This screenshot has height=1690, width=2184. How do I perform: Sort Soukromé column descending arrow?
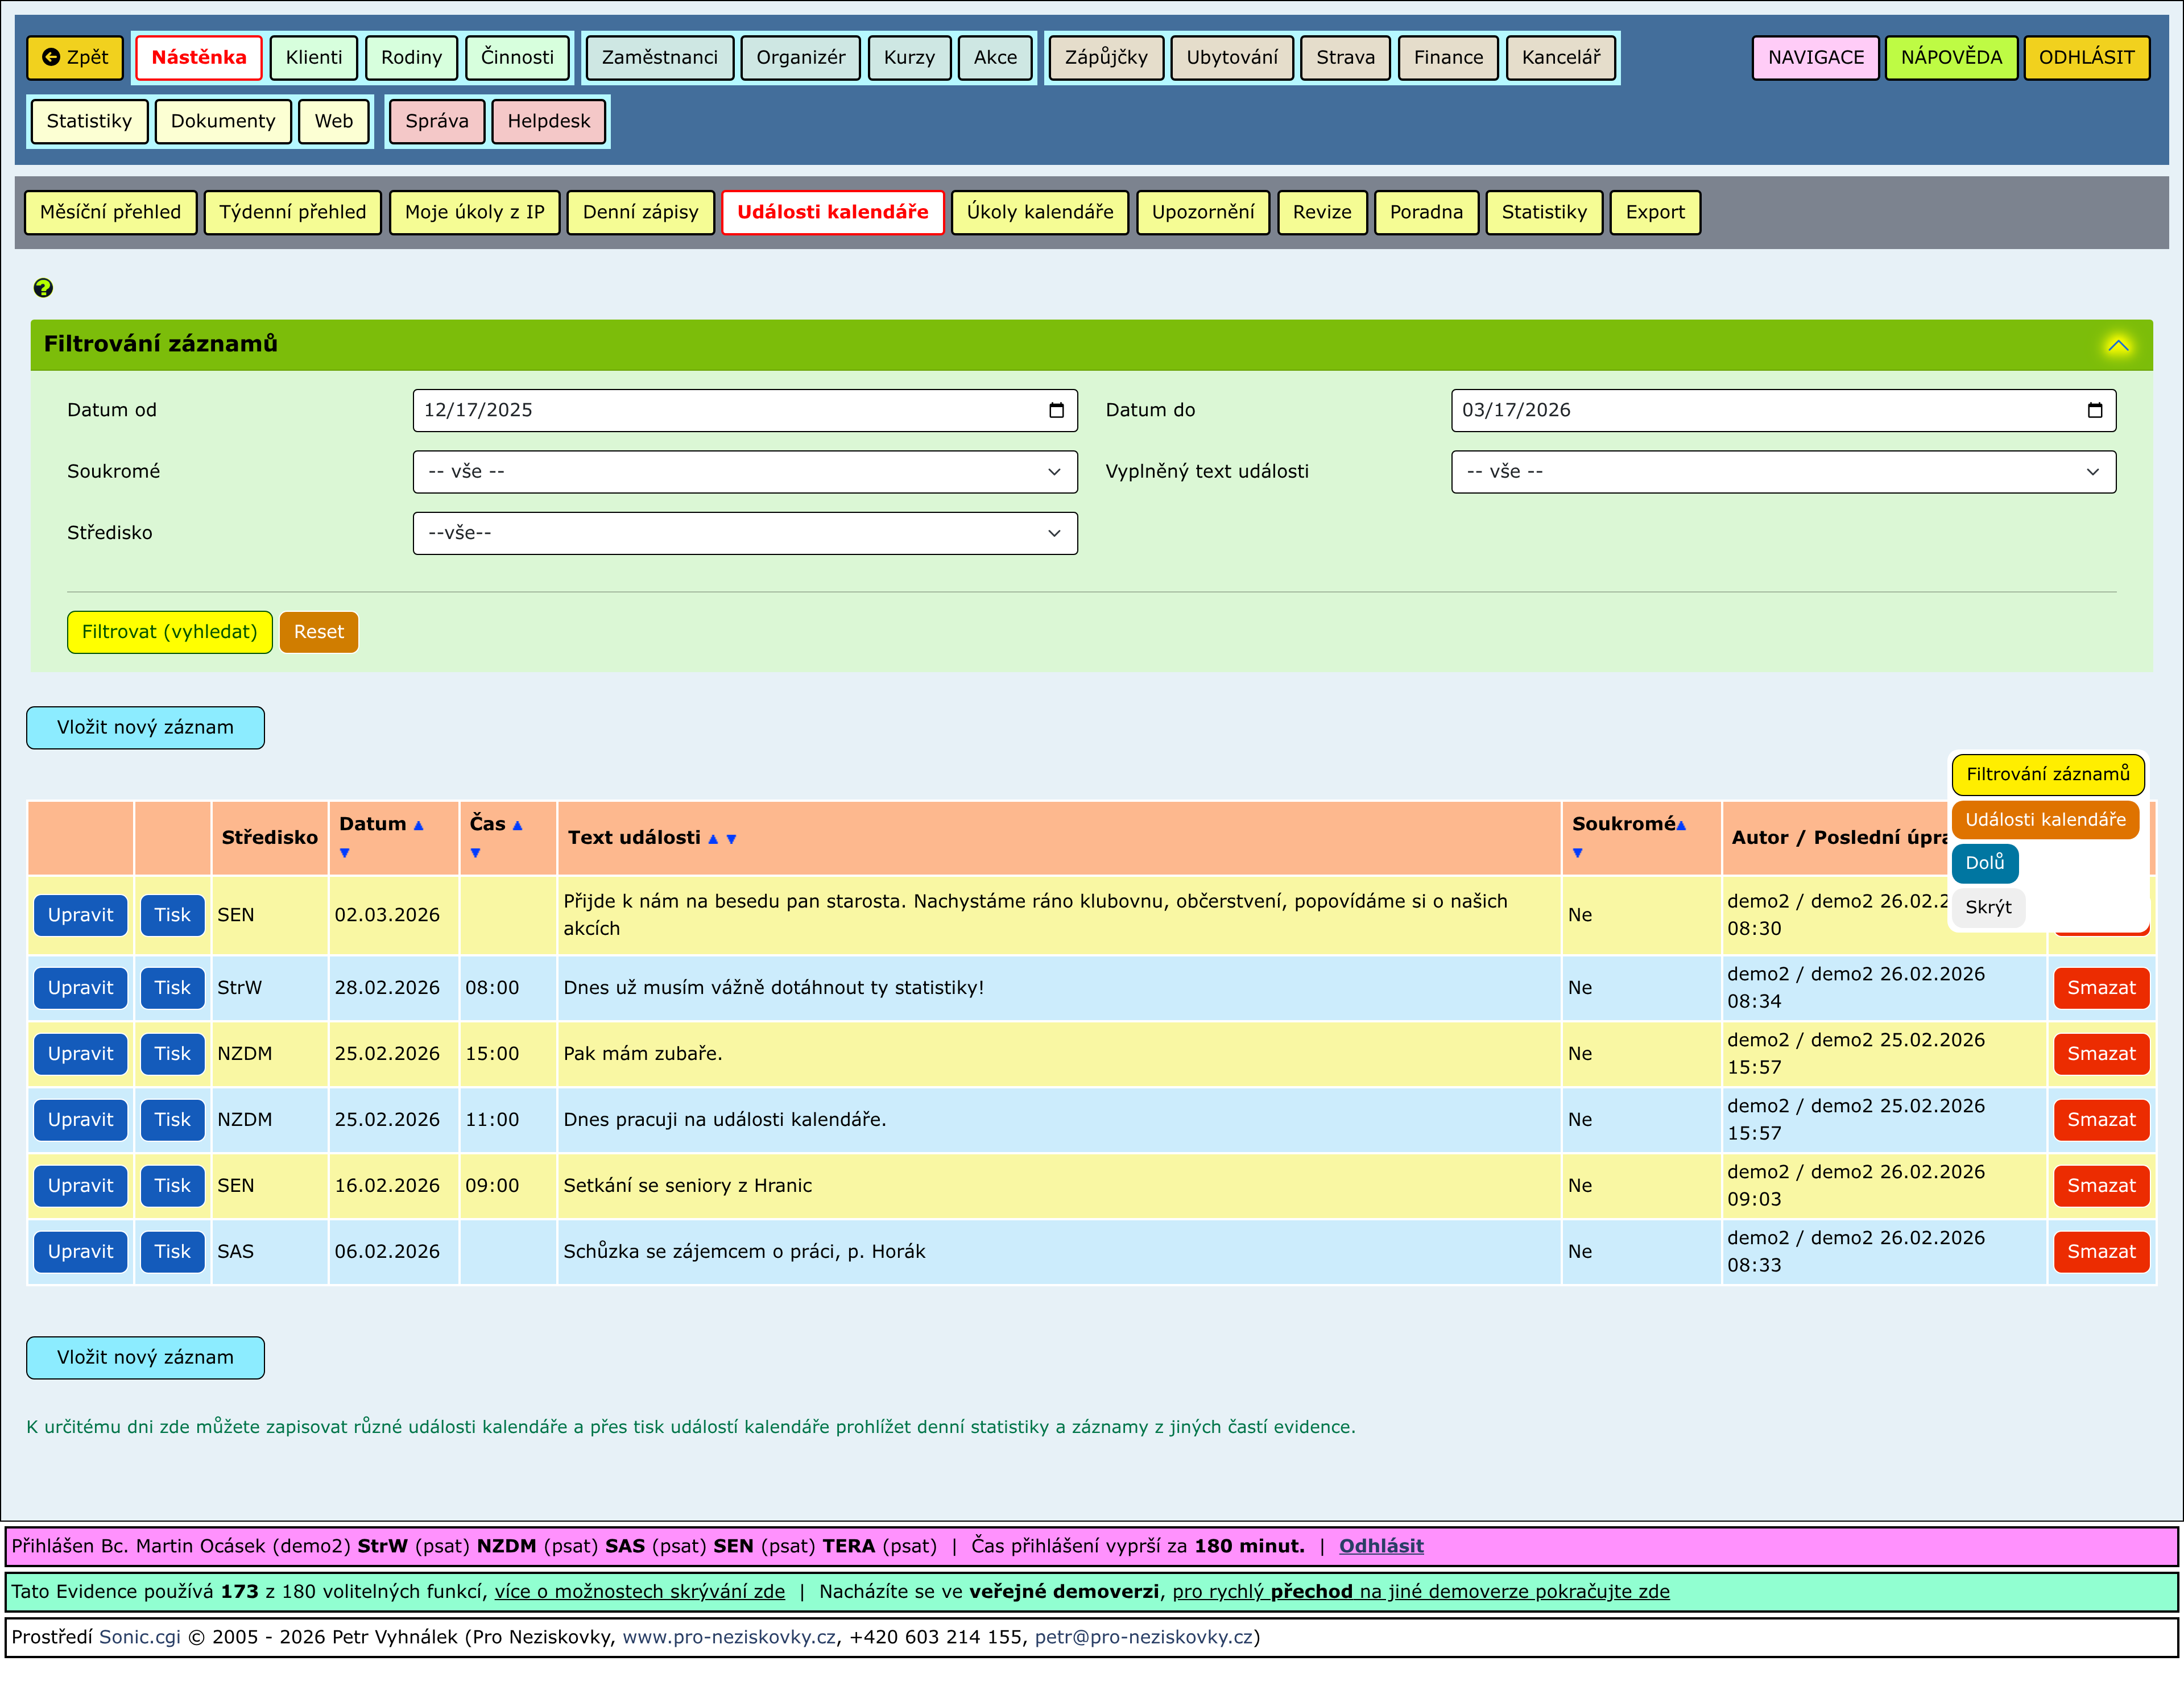pyautogui.click(x=1578, y=853)
